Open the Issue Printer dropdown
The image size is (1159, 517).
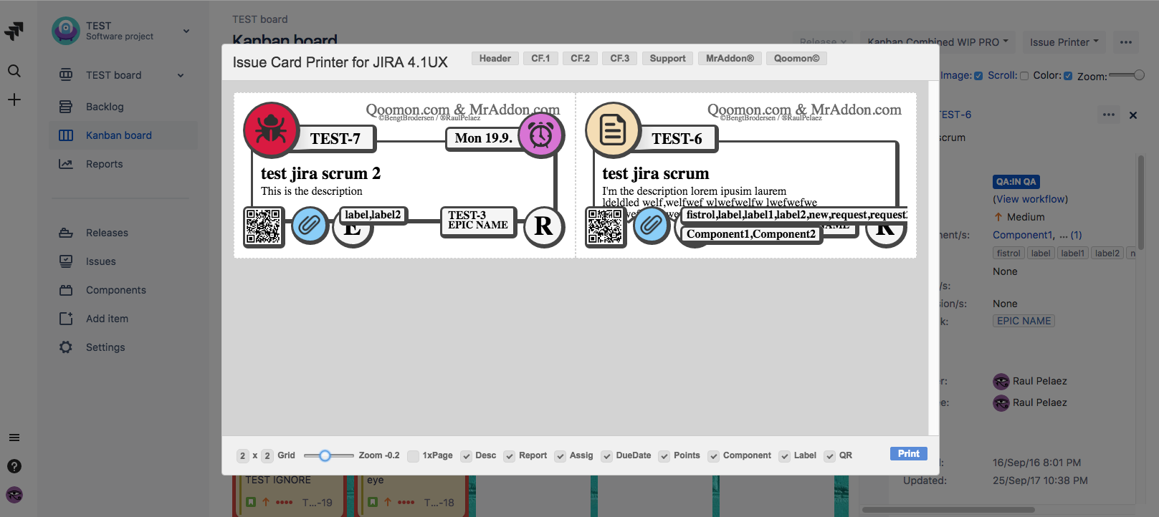(1064, 42)
